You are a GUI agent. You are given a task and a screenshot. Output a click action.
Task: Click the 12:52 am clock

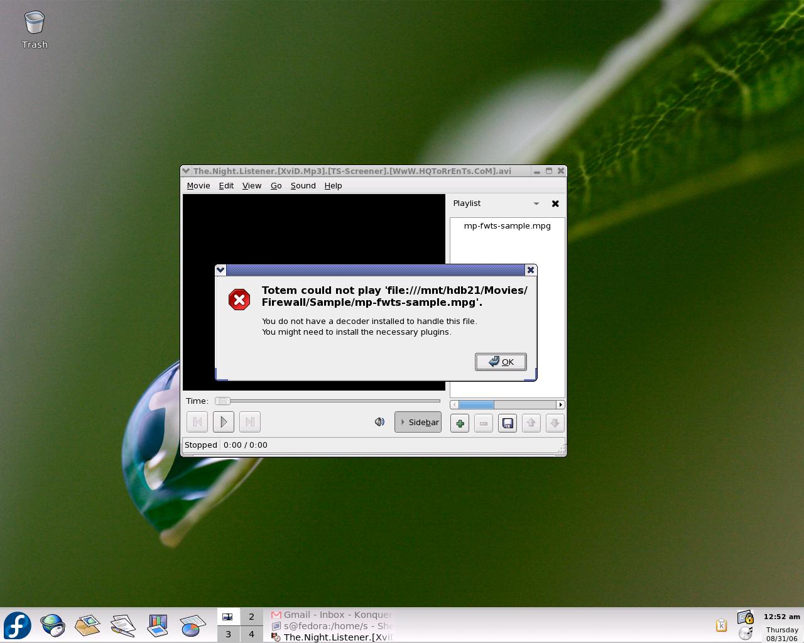pyautogui.click(x=782, y=617)
